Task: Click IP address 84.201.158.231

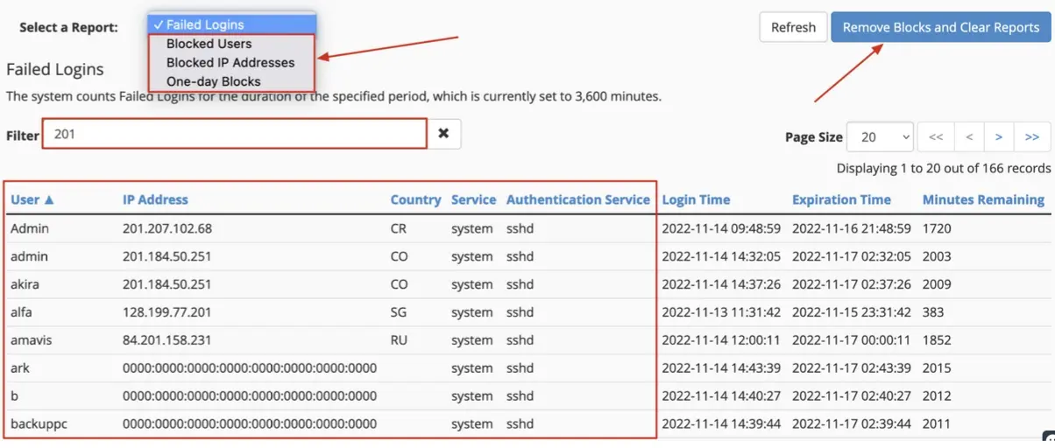Action: tap(166, 340)
